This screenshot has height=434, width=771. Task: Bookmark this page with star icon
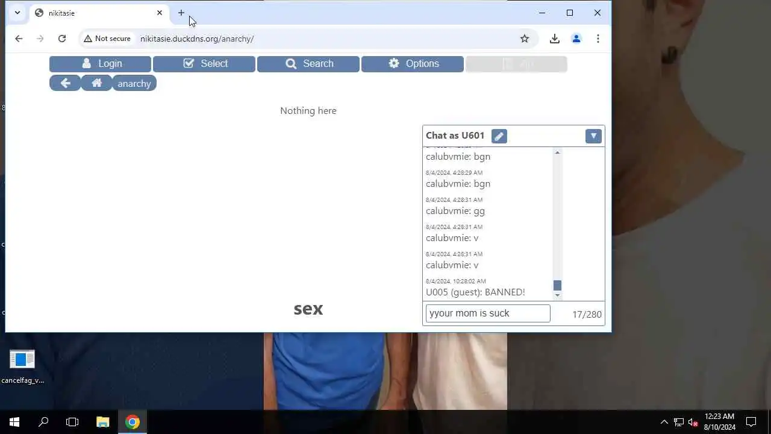(525, 39)
